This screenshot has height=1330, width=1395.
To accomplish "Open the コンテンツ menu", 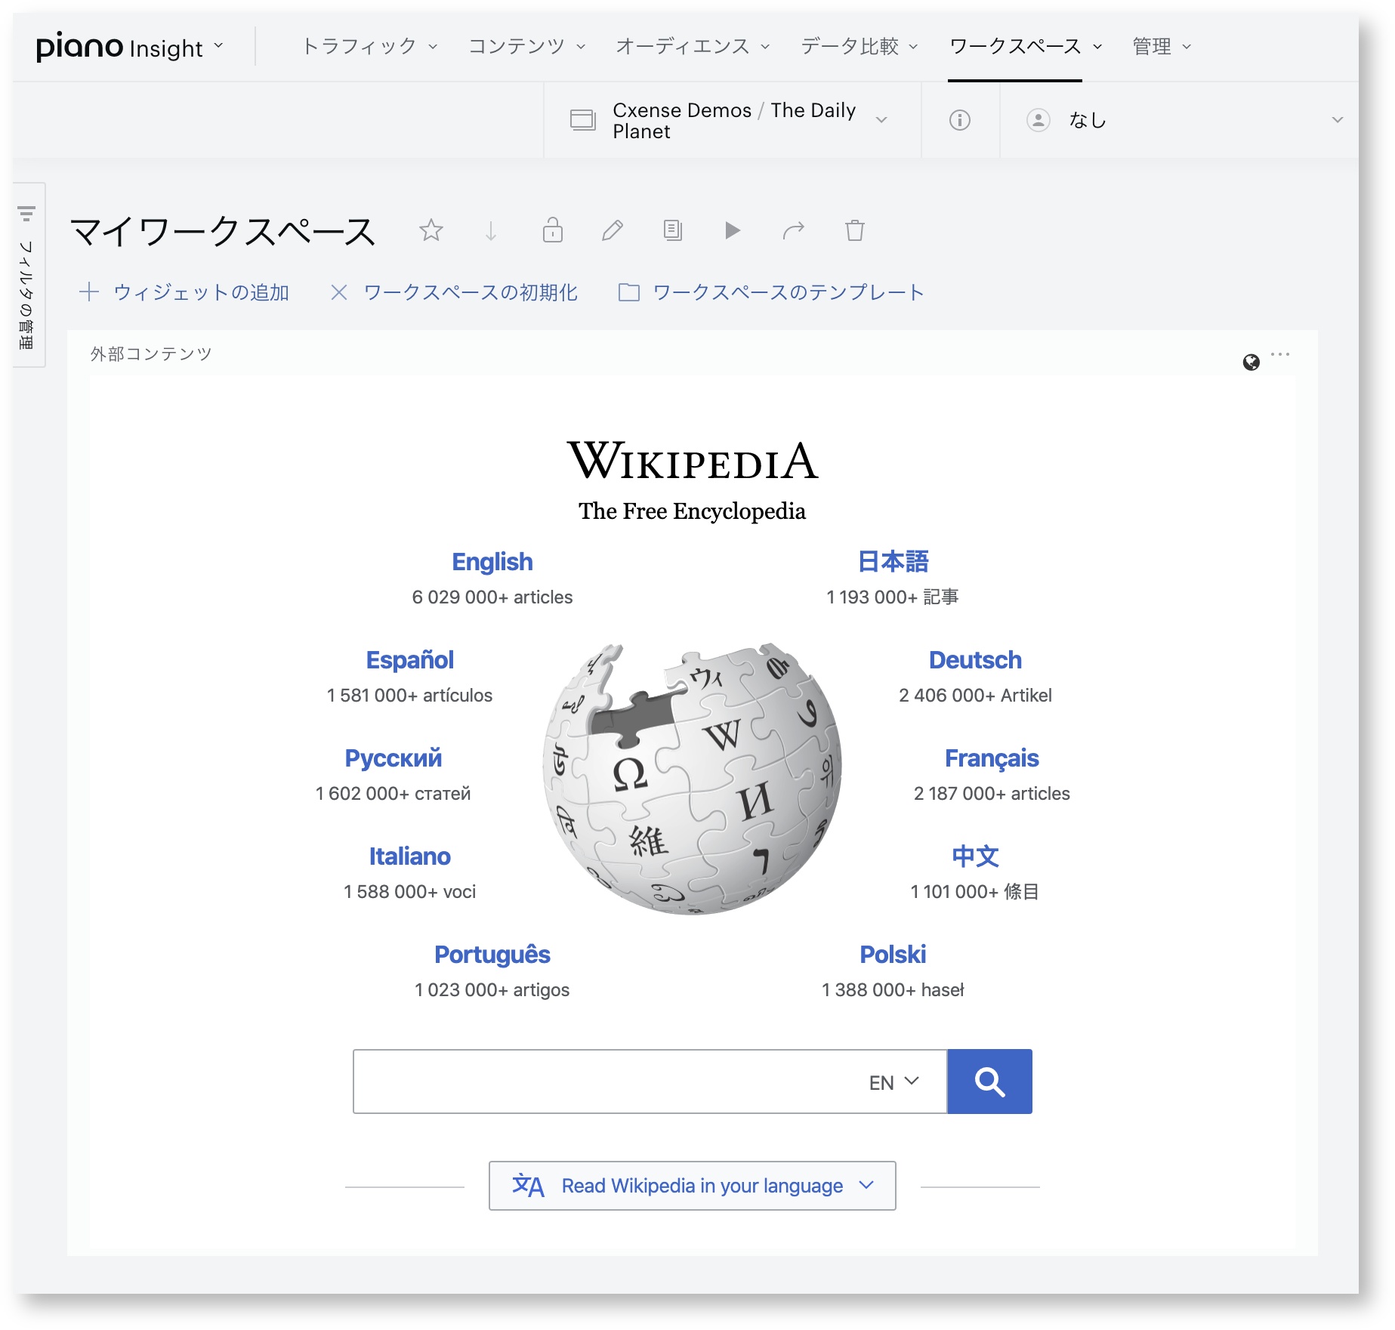I will pyautogui.click(x=527, y=47).
